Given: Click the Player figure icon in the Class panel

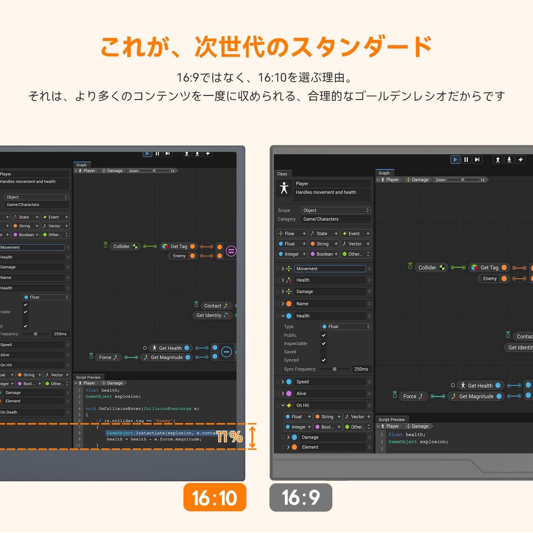Looking at the screenshot, I should coord(284,188).
